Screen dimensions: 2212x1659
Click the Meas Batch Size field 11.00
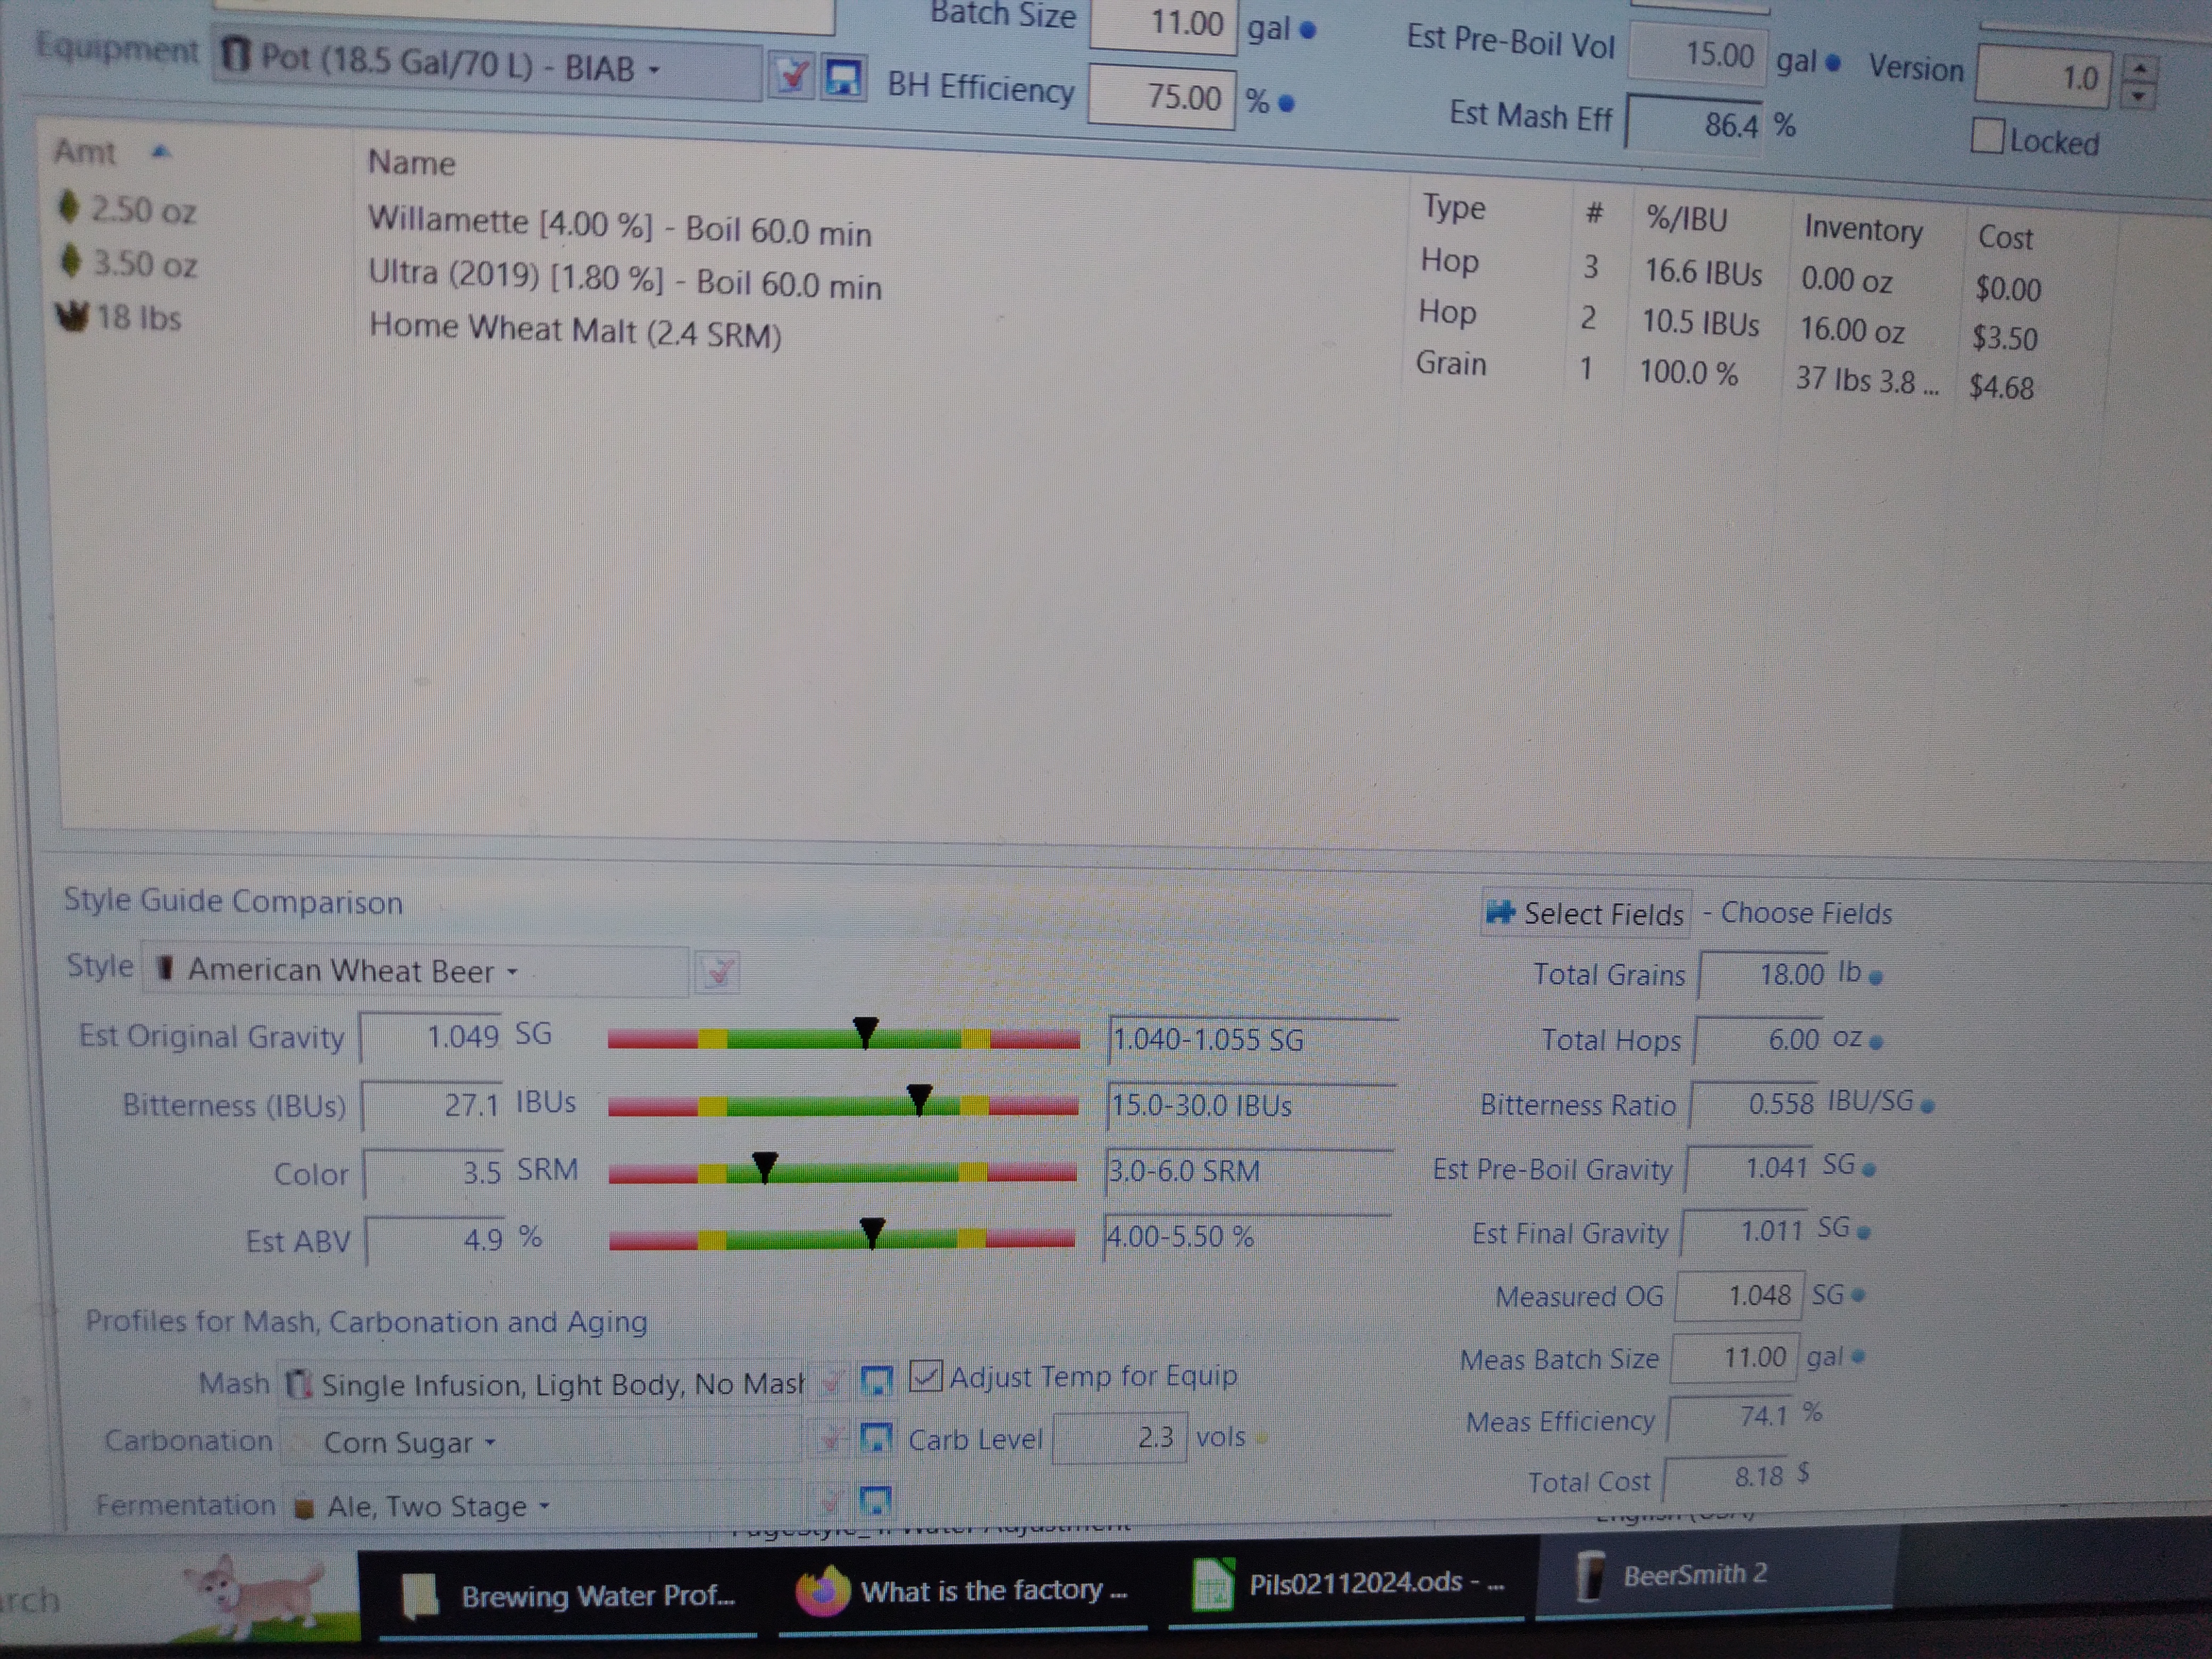pos(1736,1357)
